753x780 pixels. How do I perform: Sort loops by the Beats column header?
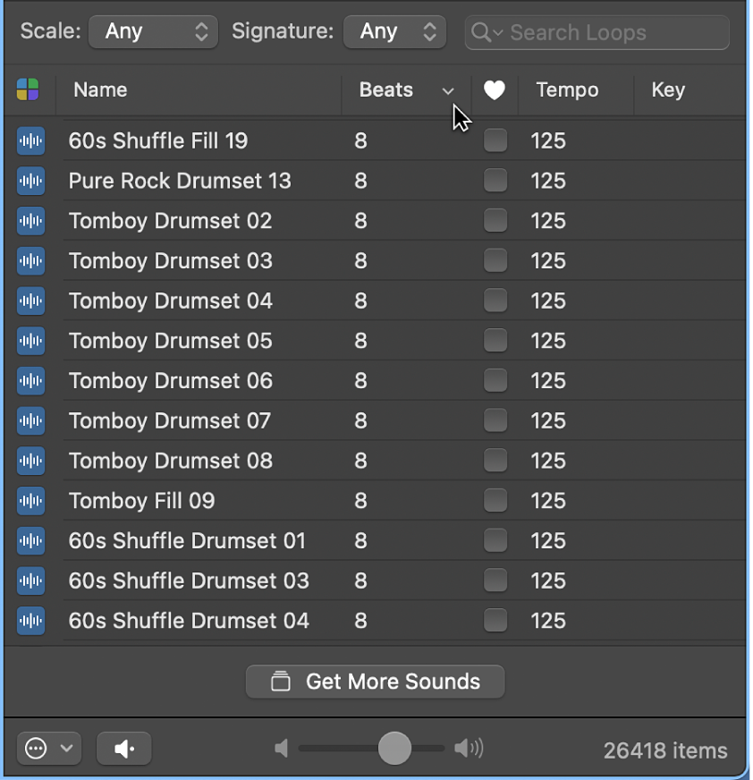pos(386,89)
